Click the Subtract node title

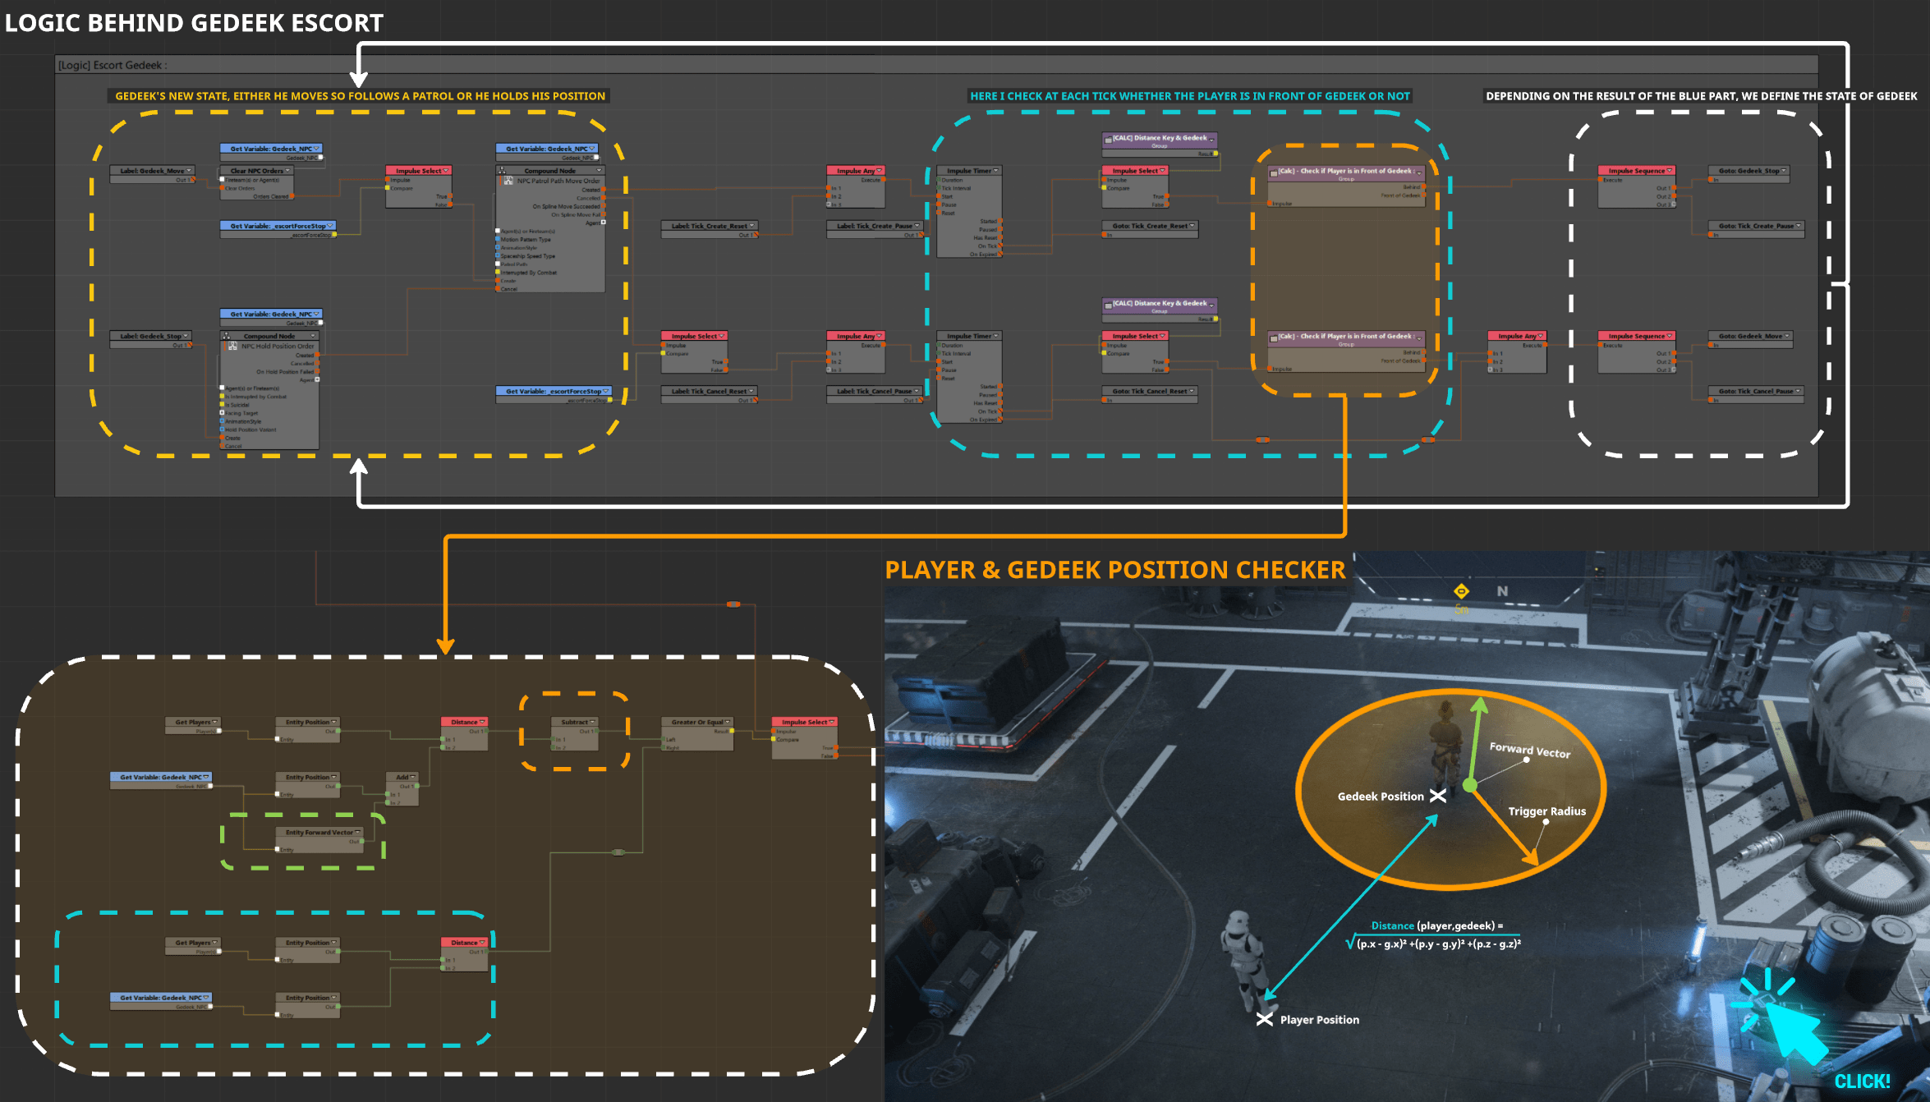574,722
